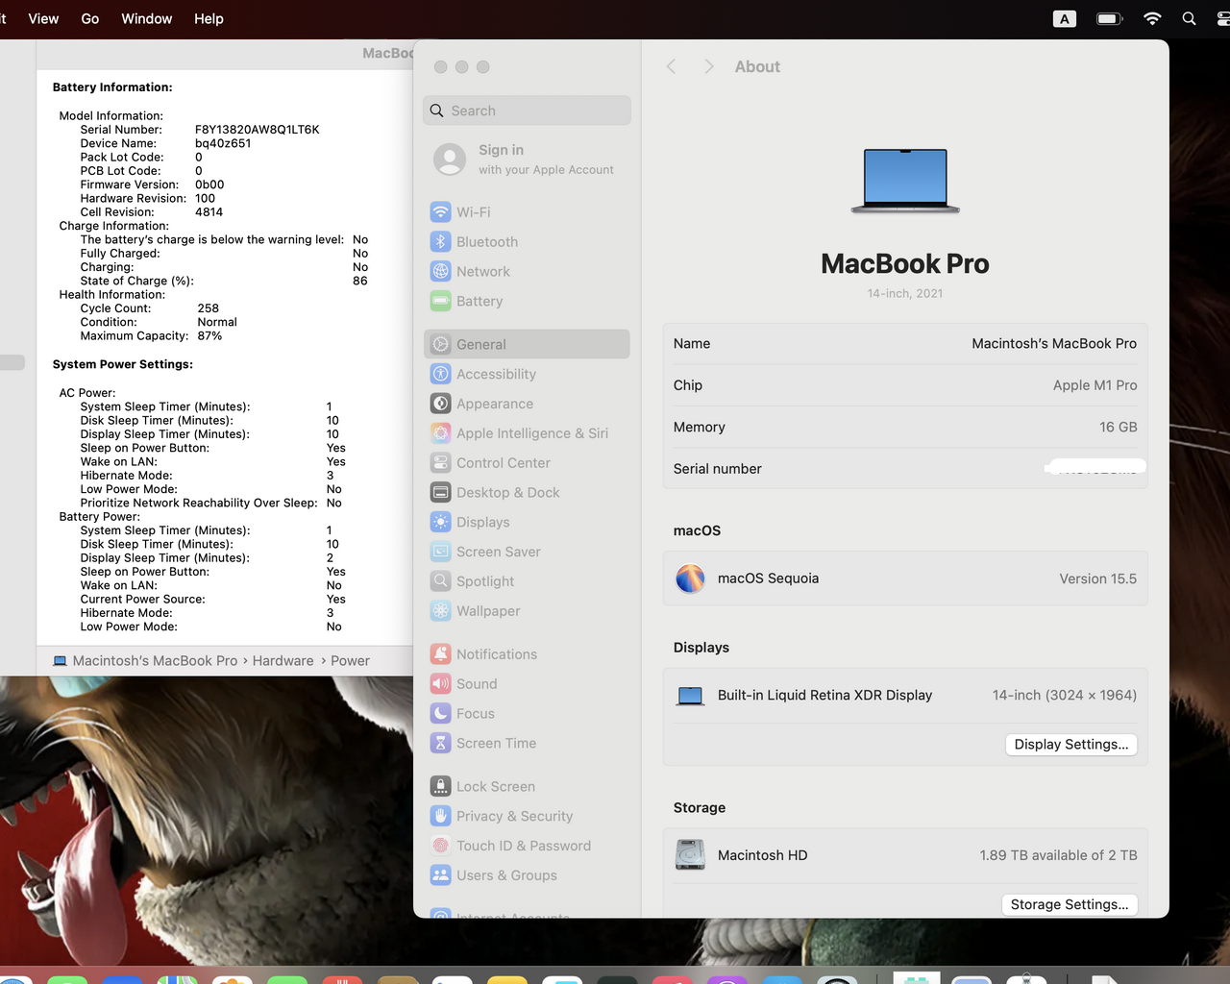Open Focus moon icon in sidebar
Viewport: 1230px width, 984px height.
(440, 714)
